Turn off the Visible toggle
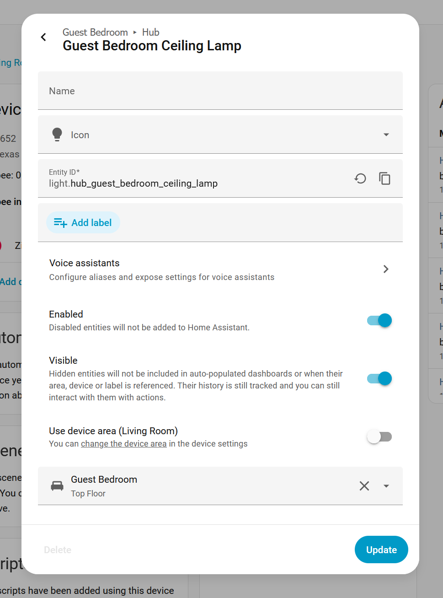The width and height of the screenshot is (443, 598). coord(379,378)
